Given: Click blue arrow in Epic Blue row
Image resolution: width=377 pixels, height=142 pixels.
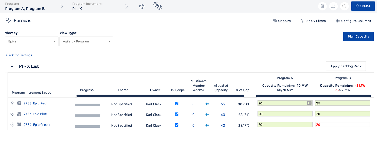Looking at the screenshot, I should point(207,115).
